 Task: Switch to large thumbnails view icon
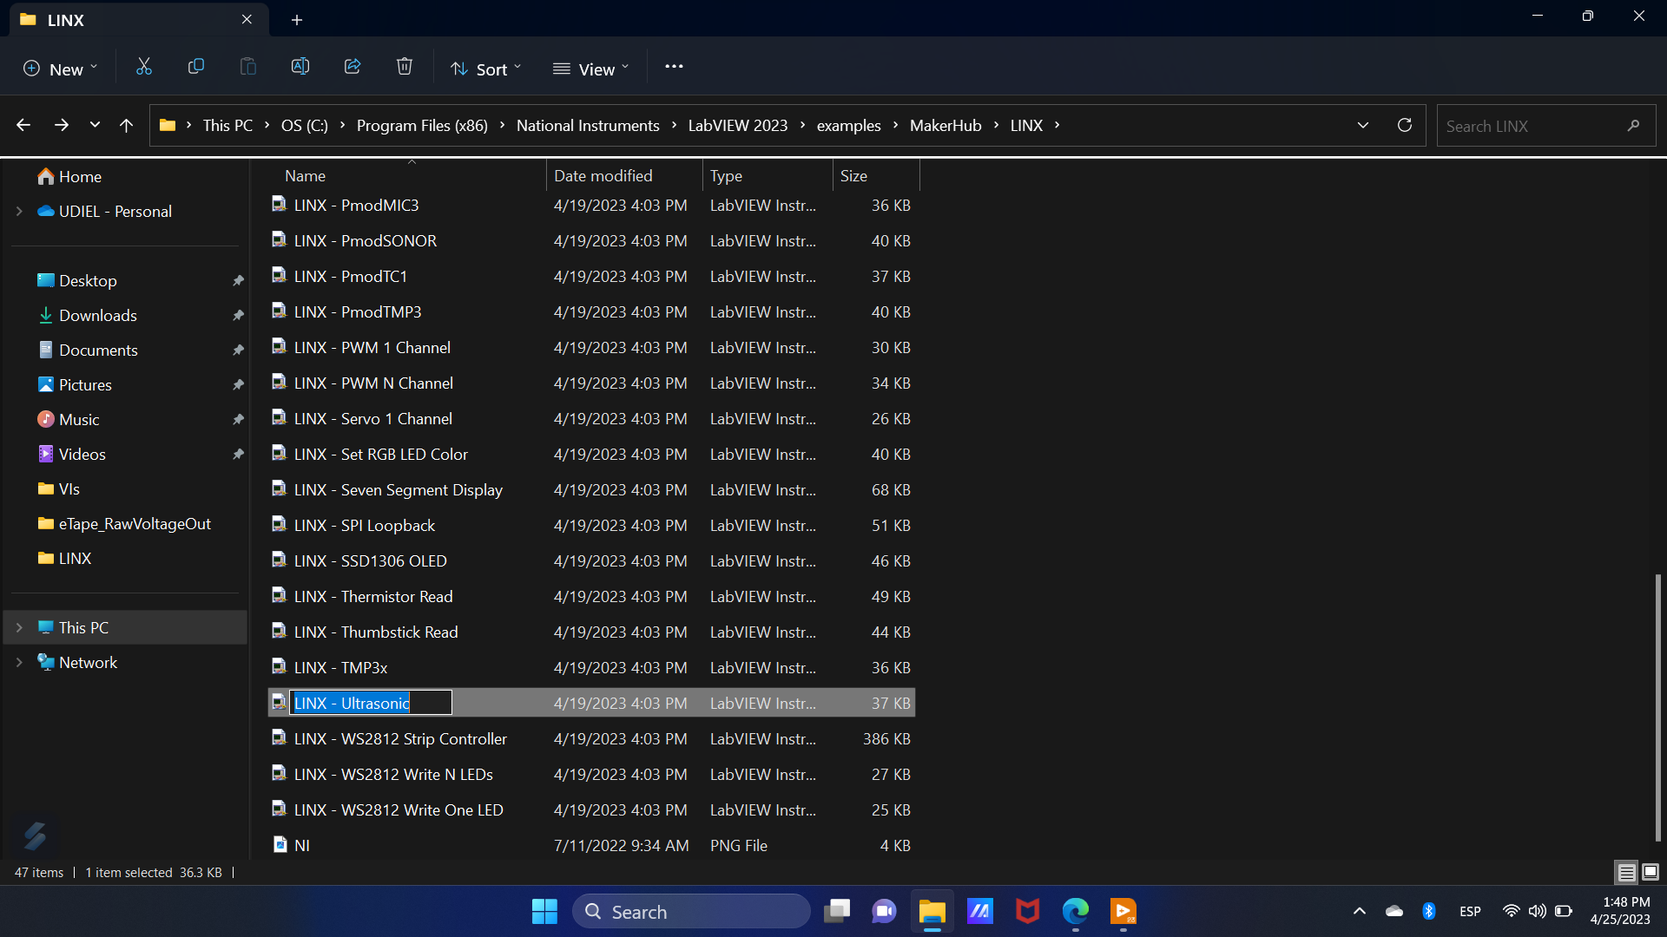[x=1651, y=872]
